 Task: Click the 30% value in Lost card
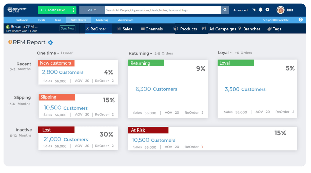[x=106, y=134]
